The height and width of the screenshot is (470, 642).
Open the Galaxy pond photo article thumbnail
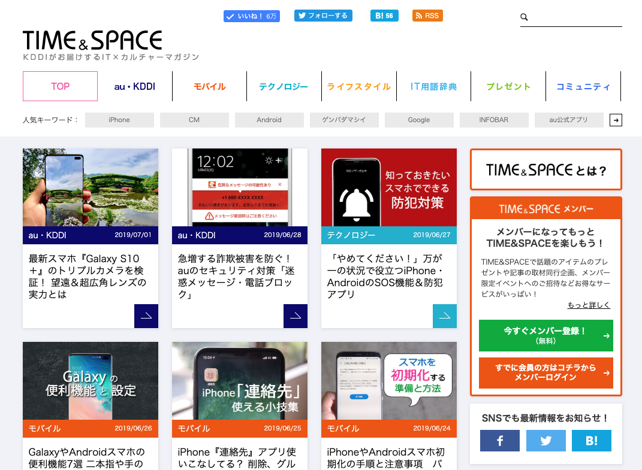click(91, 187)
